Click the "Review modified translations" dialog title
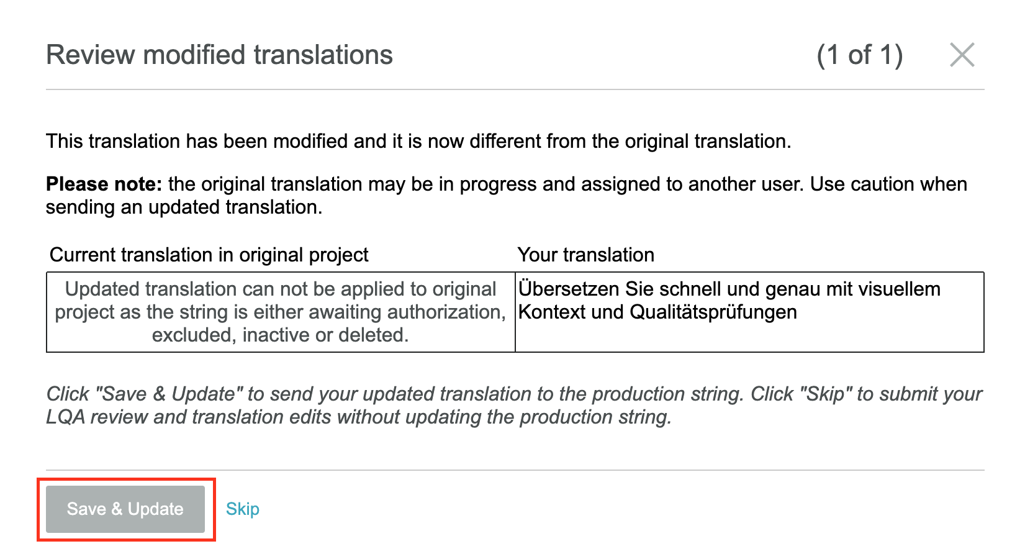The width and height of the screenshot is (1025, 554). 219,55
